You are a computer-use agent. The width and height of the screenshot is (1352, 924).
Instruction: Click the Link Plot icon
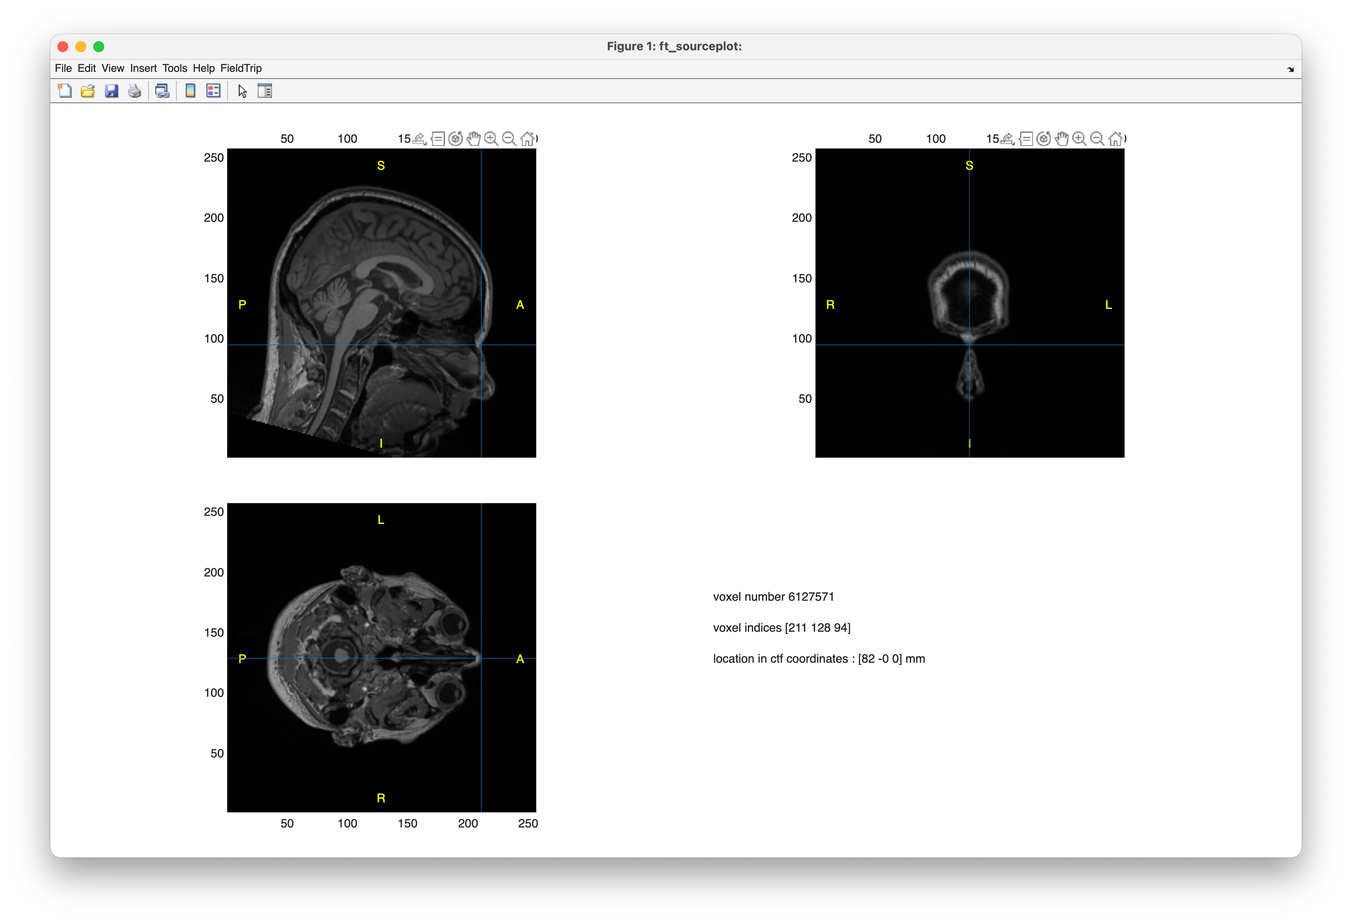coord(162,91)
